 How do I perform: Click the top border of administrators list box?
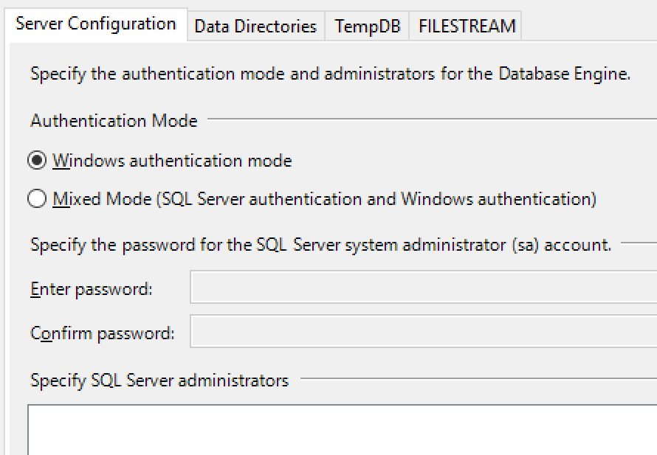343,405
